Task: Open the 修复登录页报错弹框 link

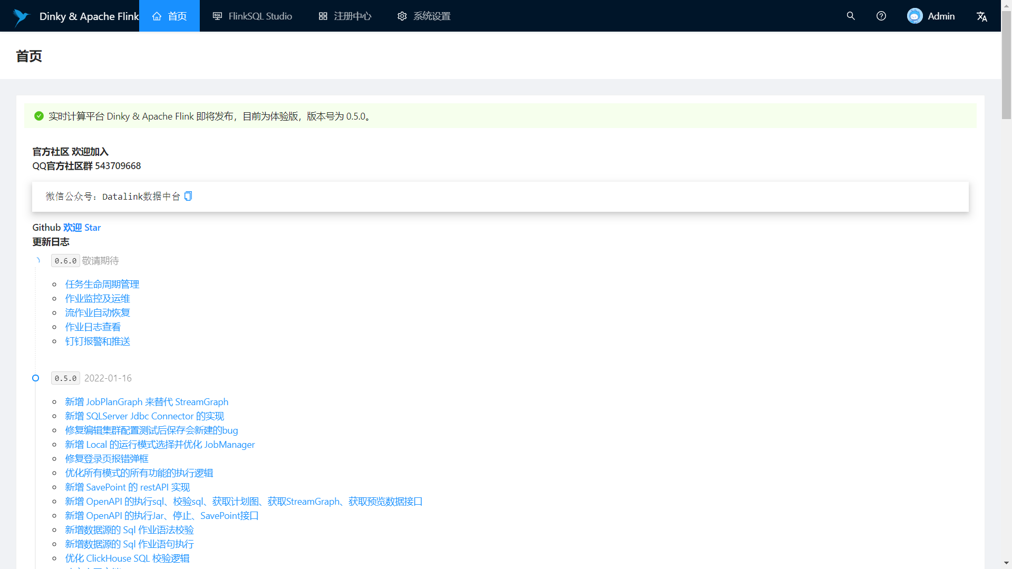Action: (x=106, y=458)
